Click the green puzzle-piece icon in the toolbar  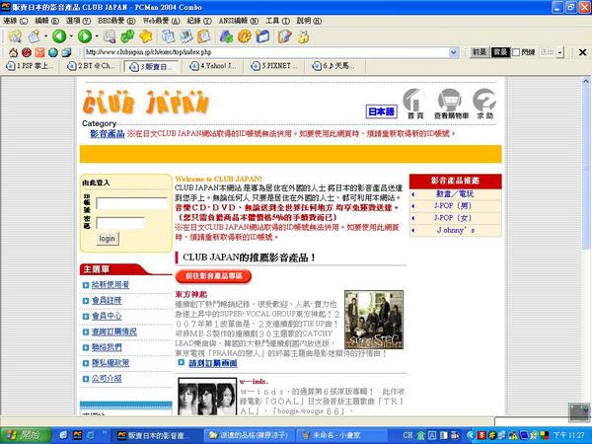pos(127,37)
